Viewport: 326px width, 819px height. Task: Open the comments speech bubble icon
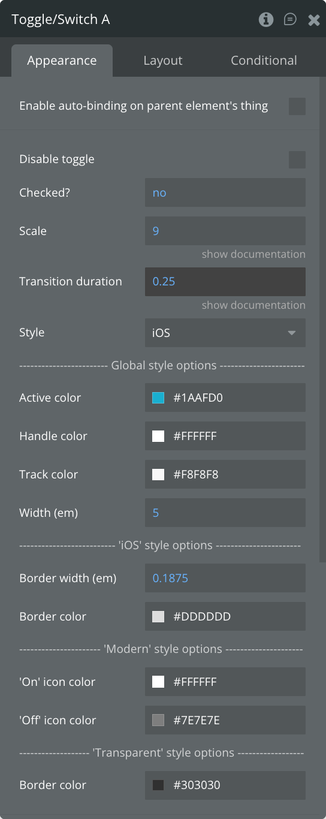[x=290, y=20]
